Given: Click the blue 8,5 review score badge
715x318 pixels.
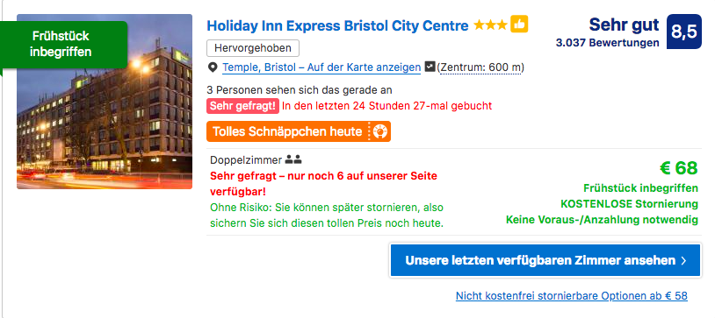Looking at the screenshot, I should 684,32.
